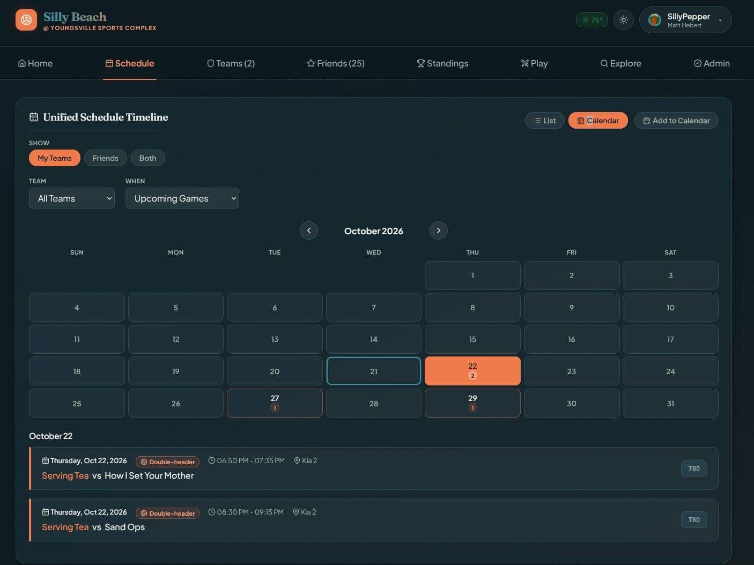Select October 17 on the calendar

670,339
